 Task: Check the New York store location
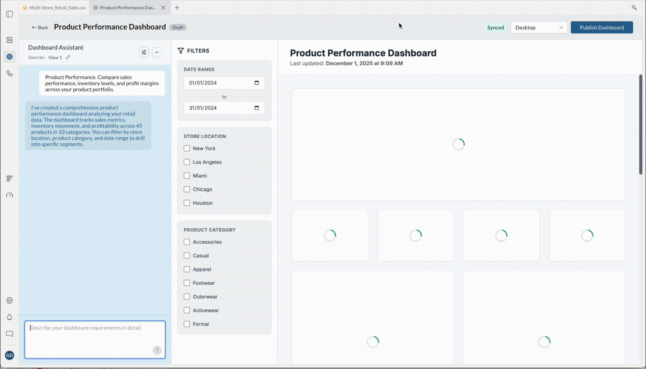coord(187,148)
